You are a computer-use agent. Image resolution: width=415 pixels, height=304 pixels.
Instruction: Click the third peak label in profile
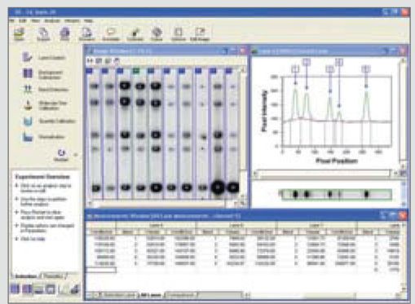coord(329,69)
